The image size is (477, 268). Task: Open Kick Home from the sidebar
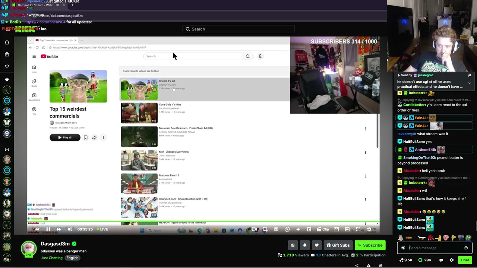[x=7, y=42]
